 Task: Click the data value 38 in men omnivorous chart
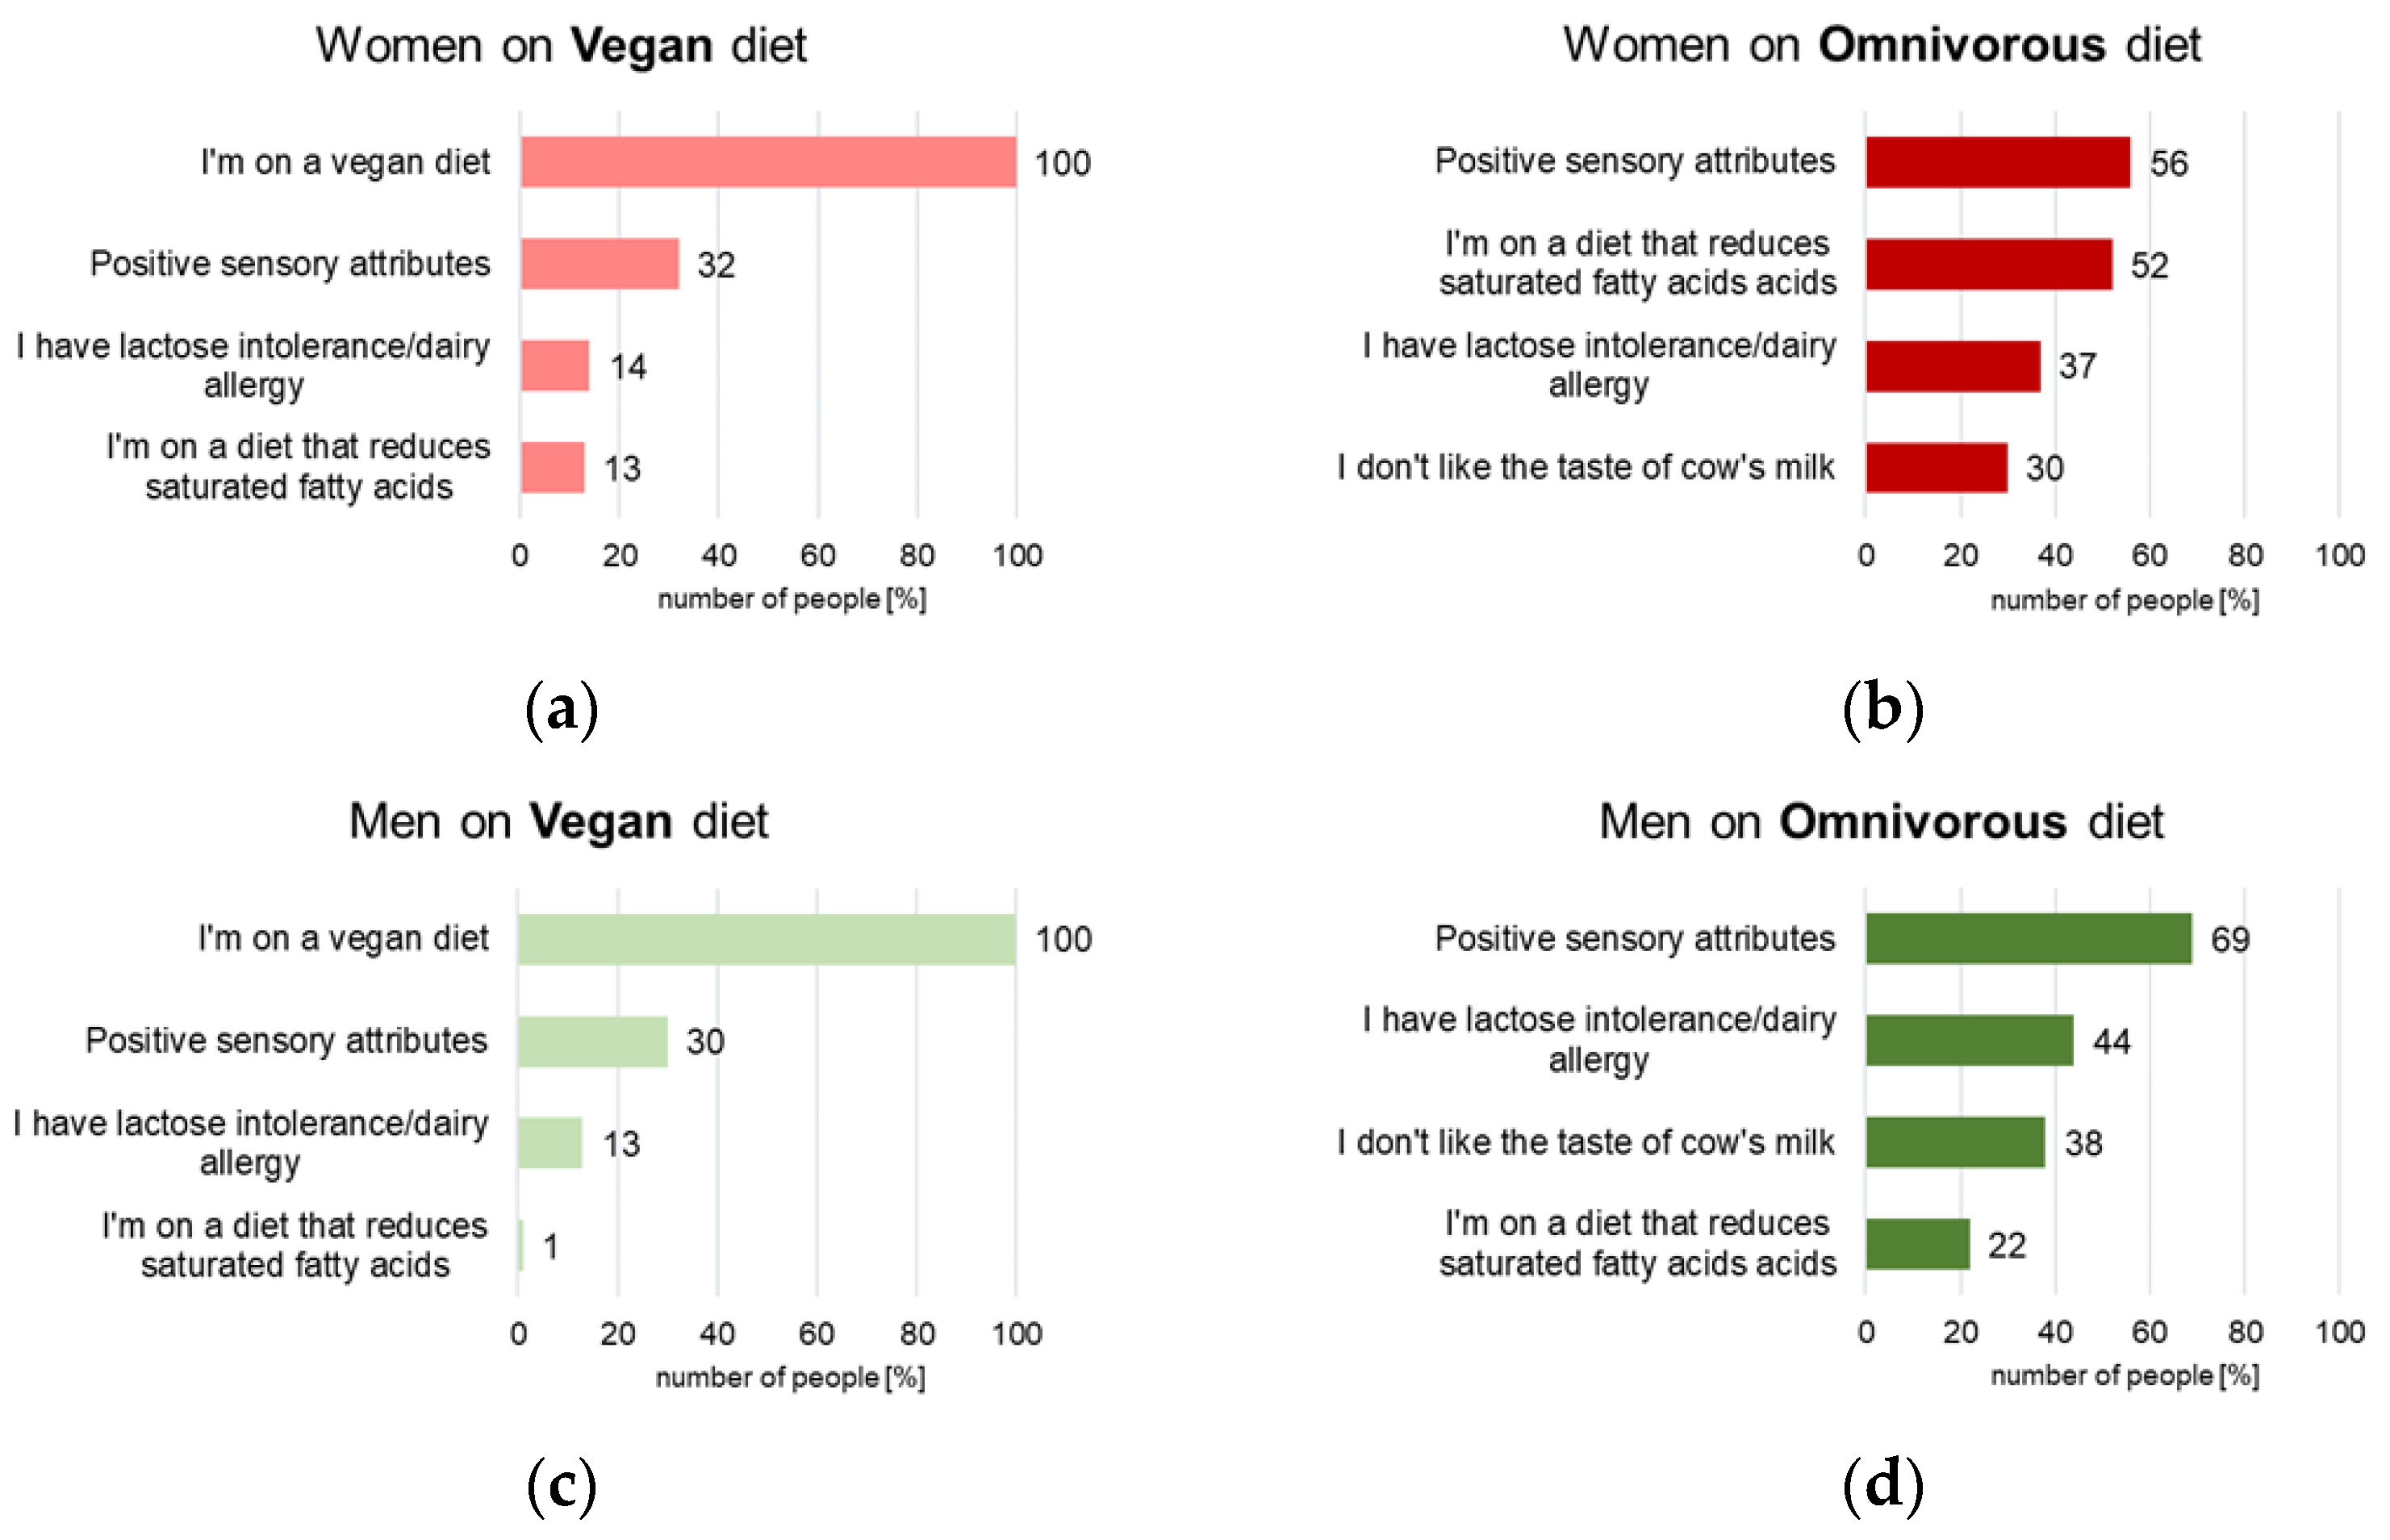pyautogui.click(x=2083, y=1143)
